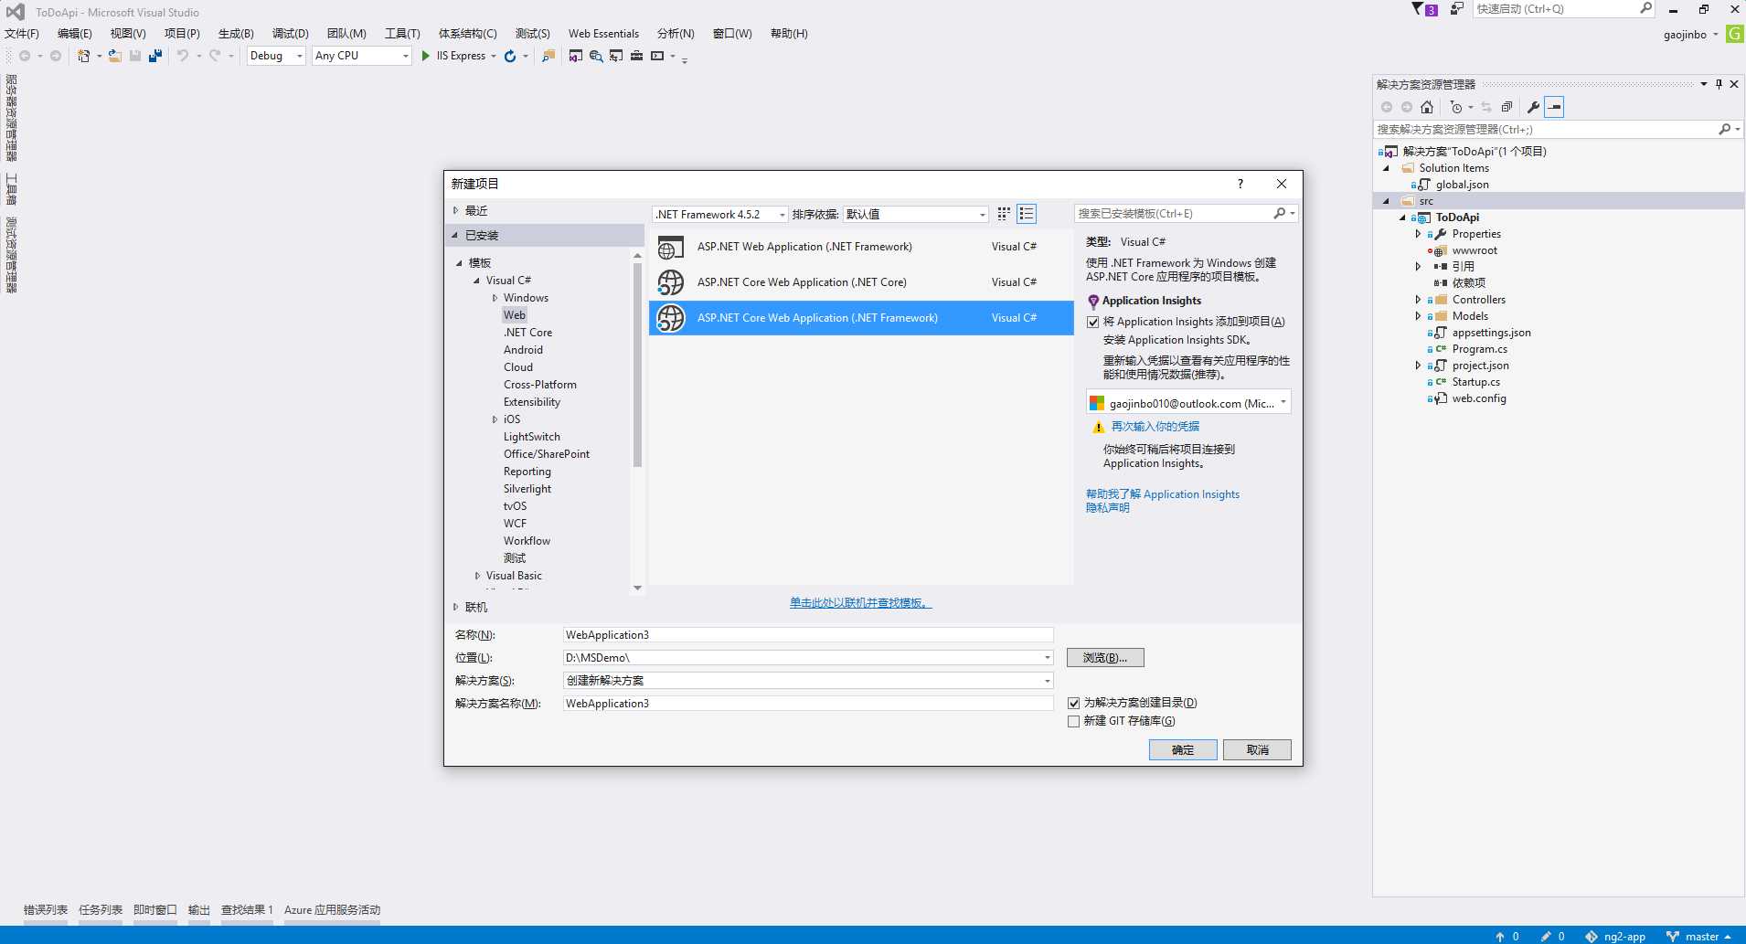This screenshot has width=1746, height=944.
Task: Toggle Preview Selected Items in Solution Explorer
Action: click(x=1554, y=107)
